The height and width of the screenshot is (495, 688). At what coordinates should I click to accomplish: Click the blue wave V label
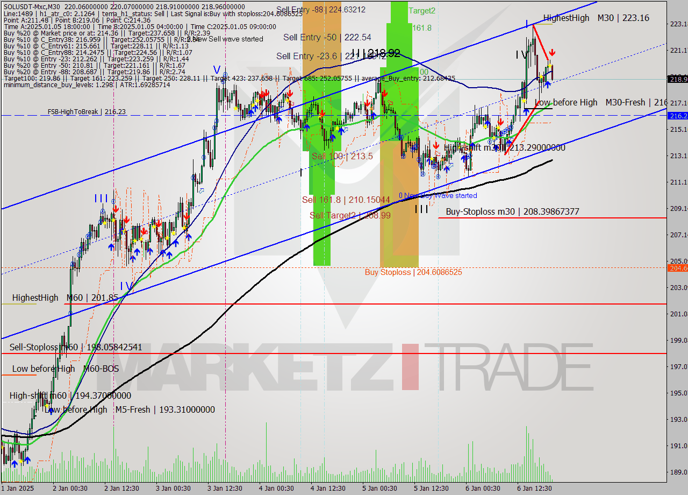[x=216, y=70]
